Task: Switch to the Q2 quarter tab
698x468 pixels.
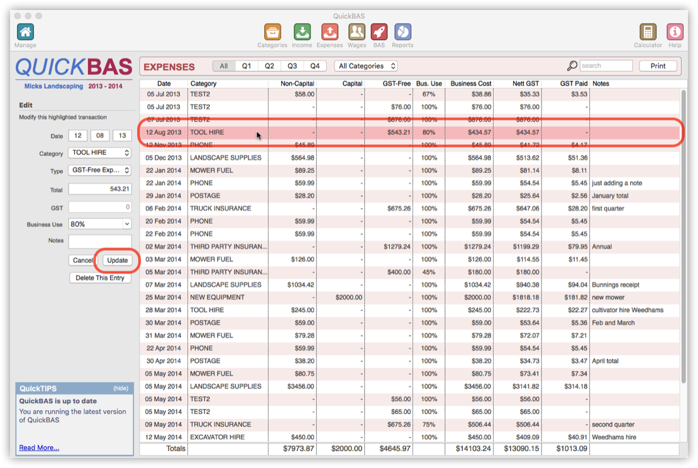Action: 269,65
